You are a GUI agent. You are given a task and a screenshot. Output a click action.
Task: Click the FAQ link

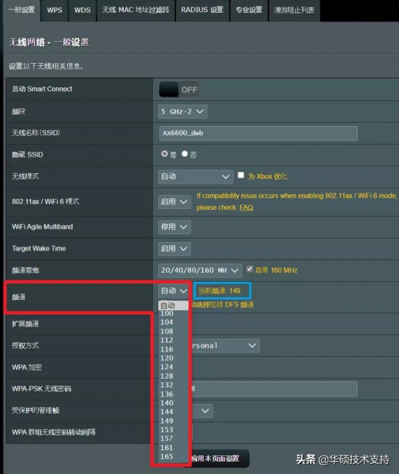[x=246, y=207]
